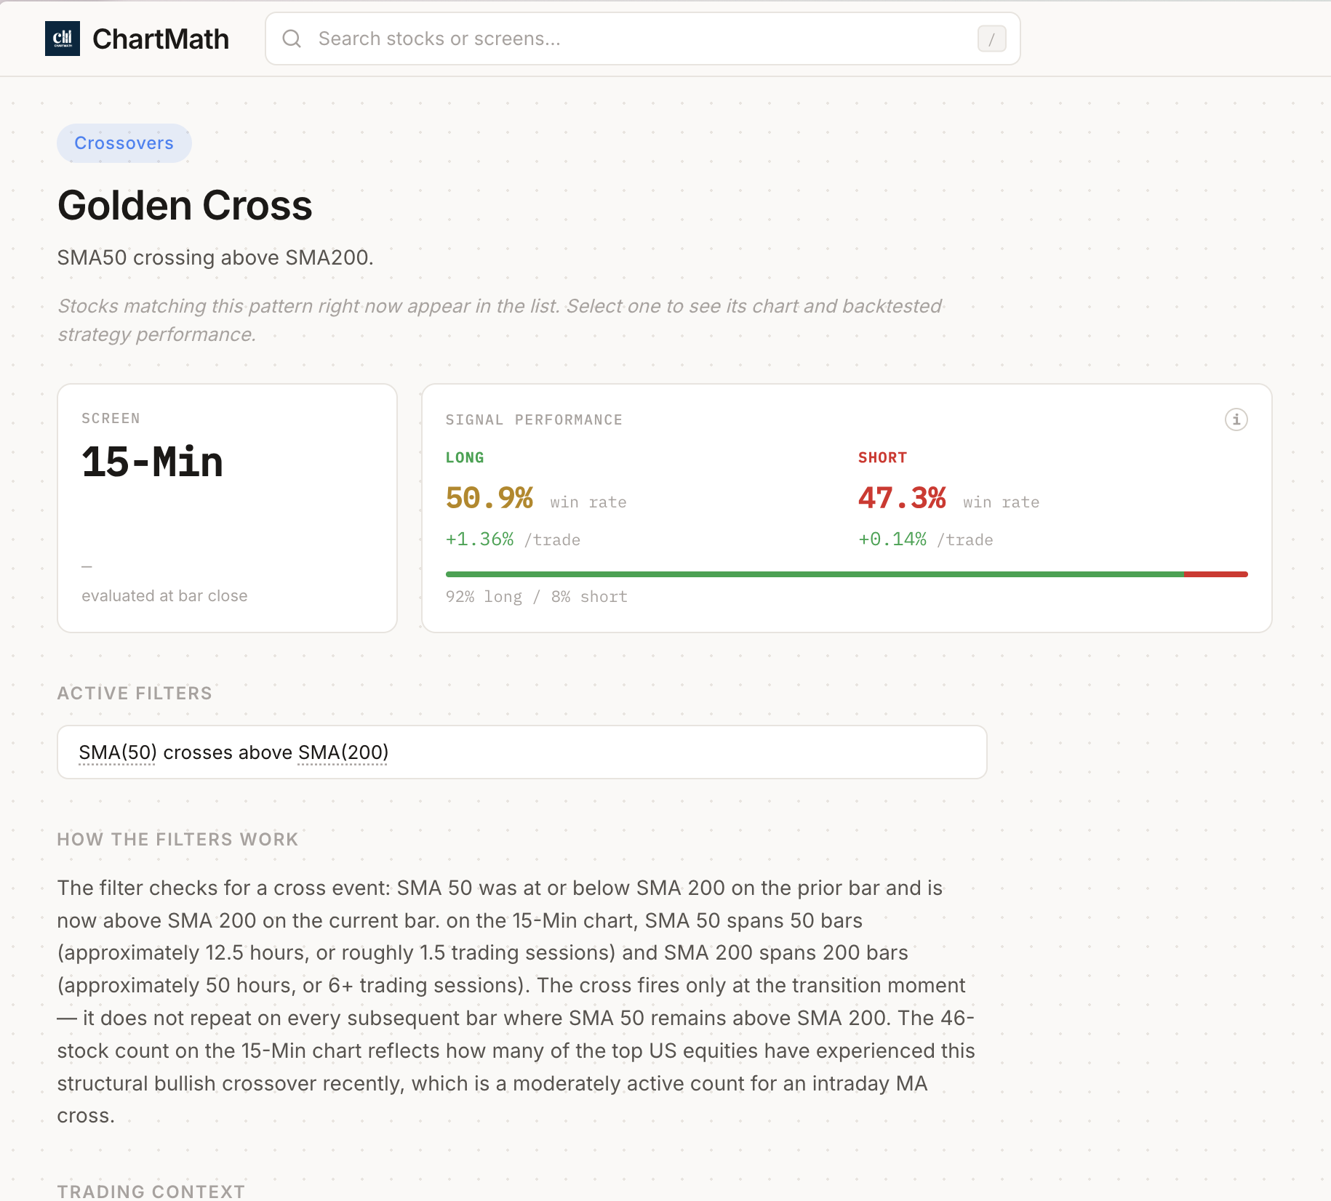Click the 50.9% long win rate
The image size is (1331, 1201).
(x=489, y=499)
